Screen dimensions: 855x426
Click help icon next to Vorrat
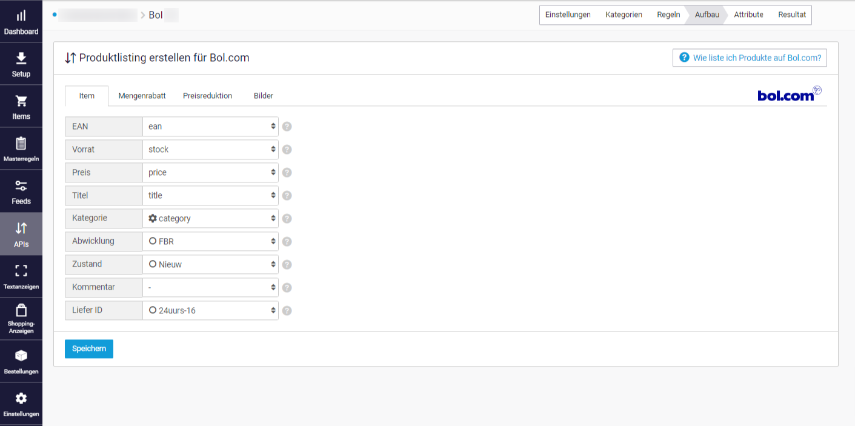coord(287,150)
